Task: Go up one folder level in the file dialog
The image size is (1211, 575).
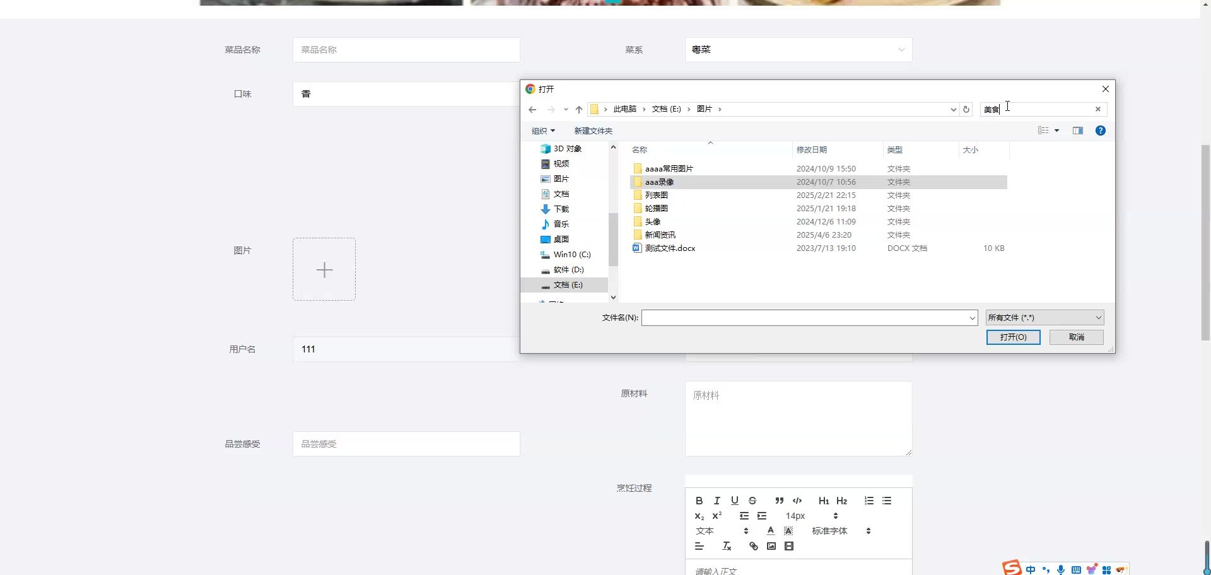Action: [578, 109]
